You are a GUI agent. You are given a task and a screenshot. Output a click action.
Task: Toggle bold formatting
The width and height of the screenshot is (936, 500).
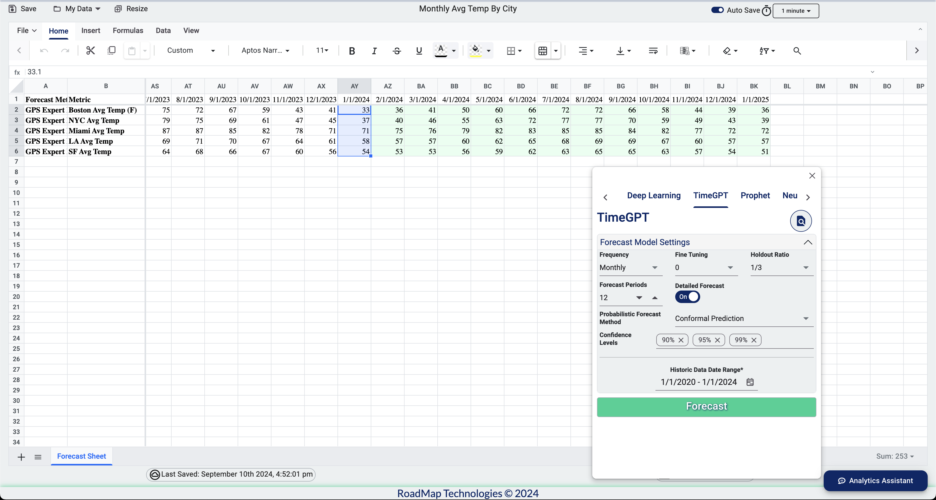click(351, 51)
